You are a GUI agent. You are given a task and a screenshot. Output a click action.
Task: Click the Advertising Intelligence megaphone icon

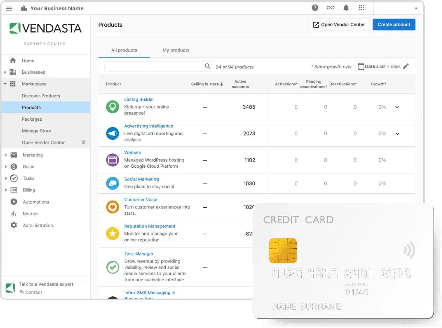pos(112,134)
